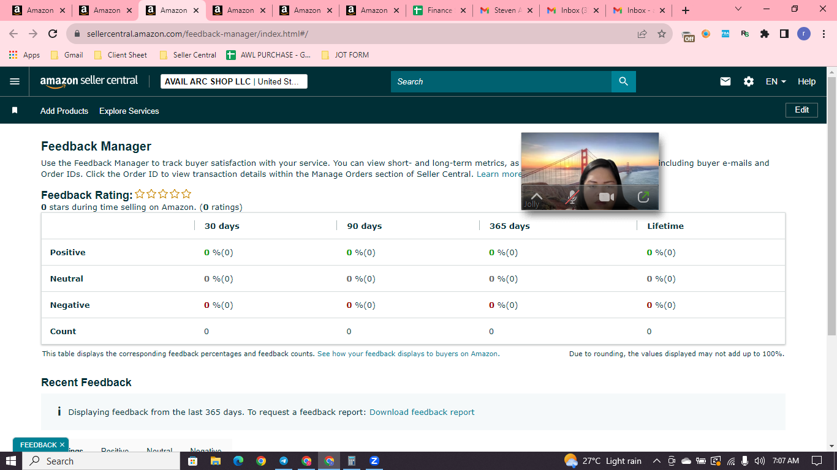Screen dimensions: 837x470
Task: Click the Edit button
Action: (x=802, y=110)
